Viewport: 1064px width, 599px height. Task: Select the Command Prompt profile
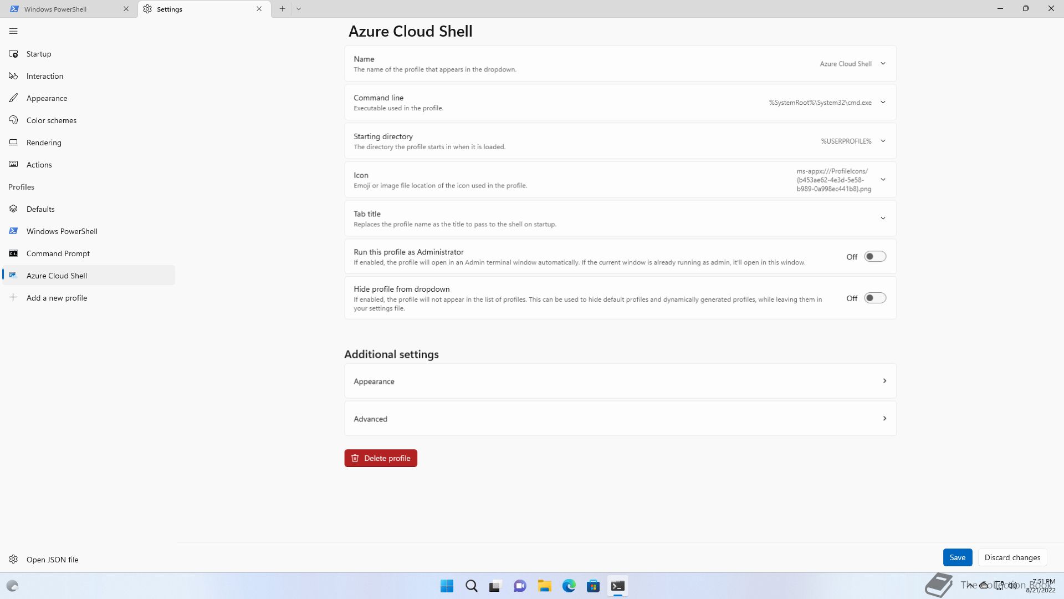pyautogui.click(x=89, y=253)
